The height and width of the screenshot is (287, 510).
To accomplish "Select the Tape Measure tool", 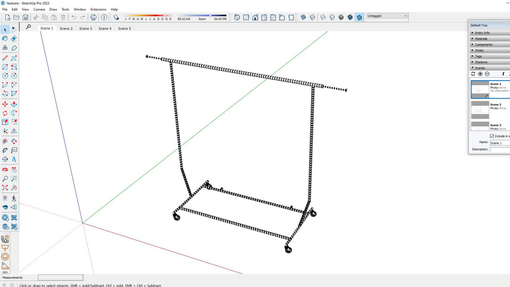I will tap(5, 141).
